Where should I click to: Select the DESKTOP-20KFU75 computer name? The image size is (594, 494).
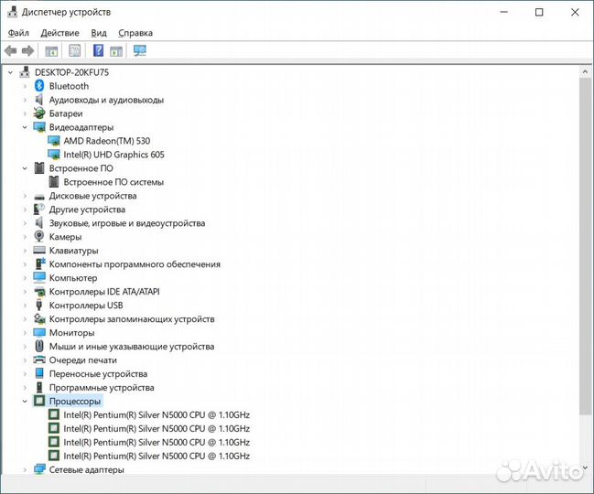click(72, 72)
